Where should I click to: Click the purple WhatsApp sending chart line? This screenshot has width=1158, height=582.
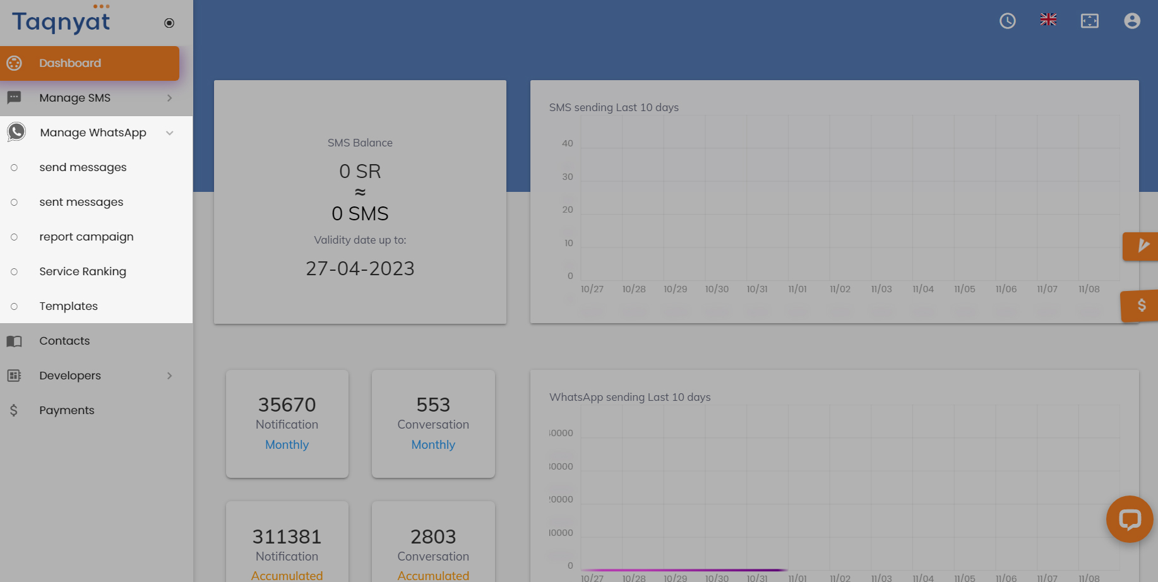pos(684,570)
